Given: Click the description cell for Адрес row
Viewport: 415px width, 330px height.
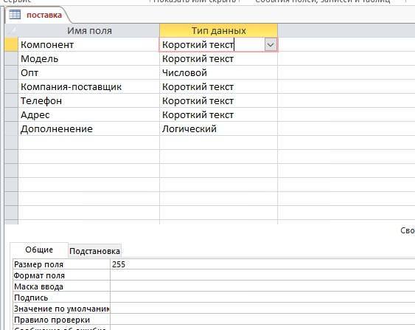Looking at the screenshot, I should tap(346, 115).
